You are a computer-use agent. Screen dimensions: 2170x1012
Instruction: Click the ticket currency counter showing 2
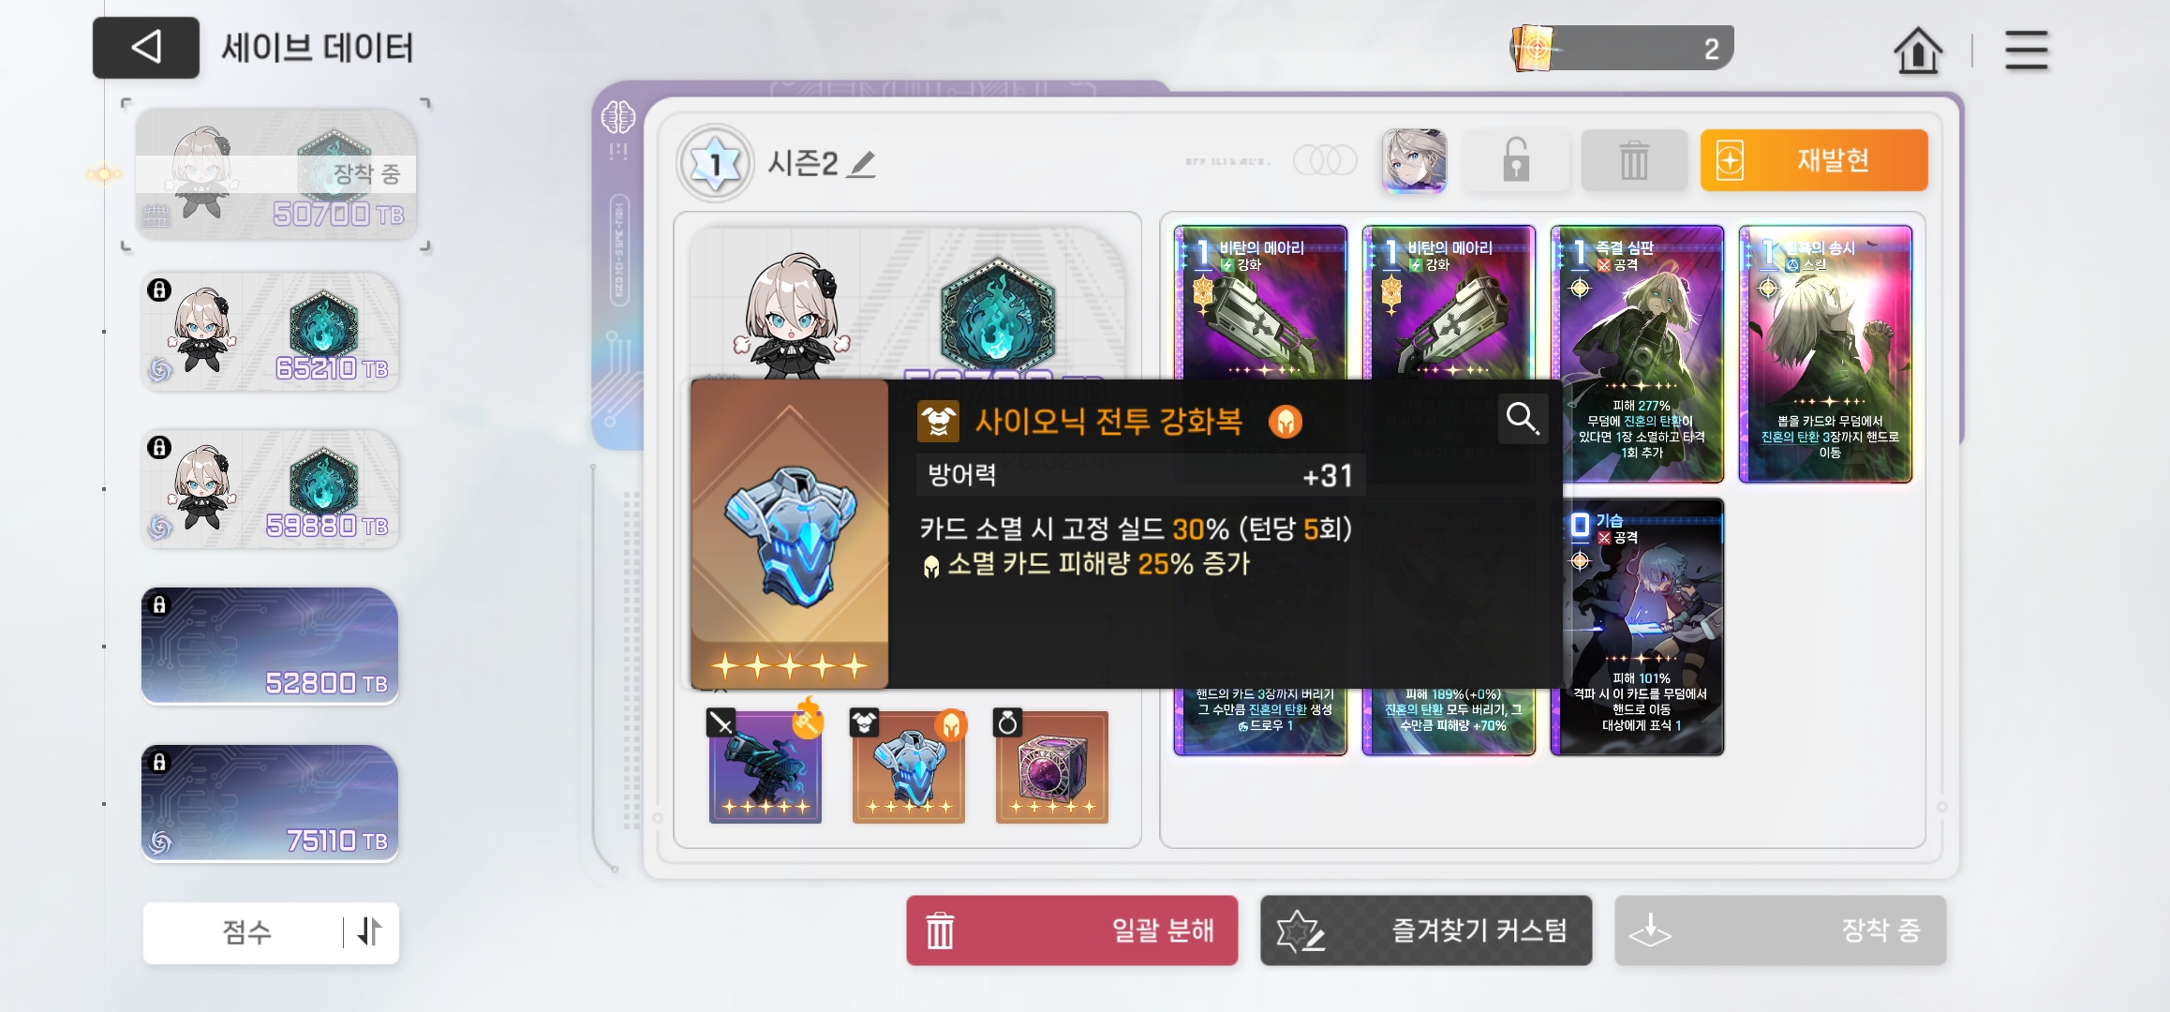[1622, 48]
